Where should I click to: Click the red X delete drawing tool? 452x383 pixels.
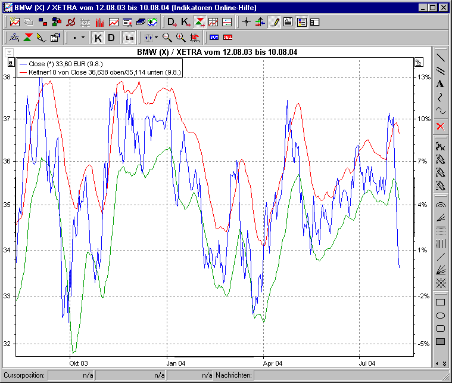point(440,126)
